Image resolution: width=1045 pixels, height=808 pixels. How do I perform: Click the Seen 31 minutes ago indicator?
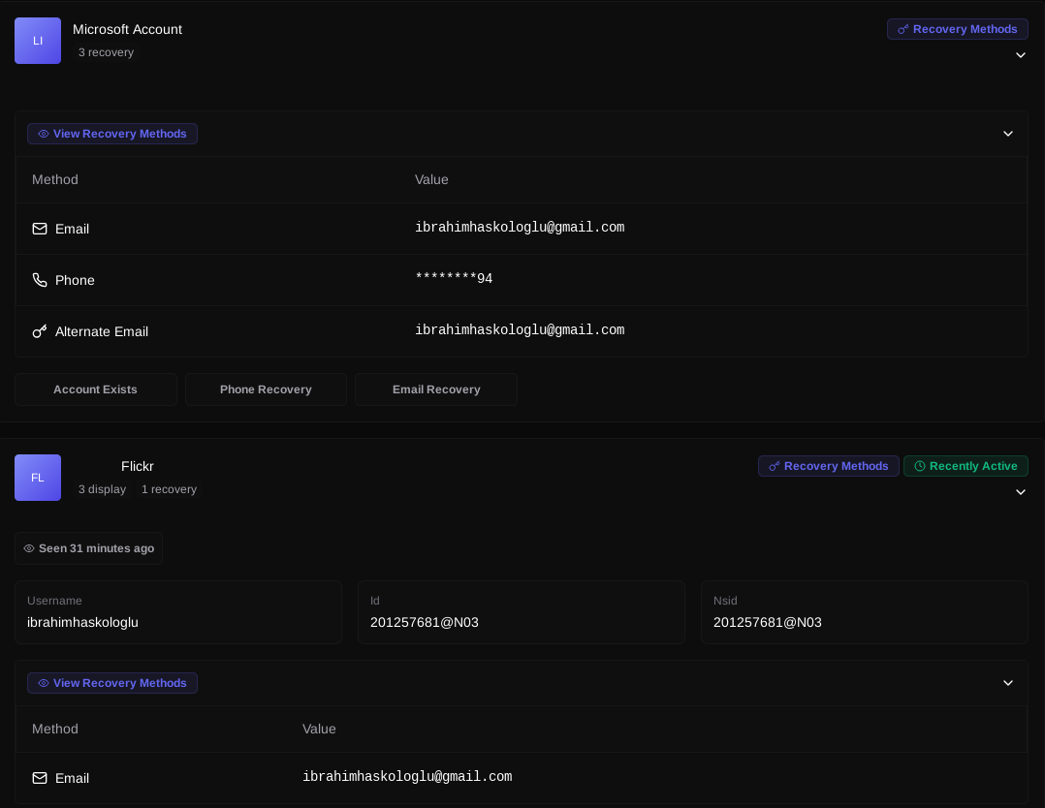pos(88,548)
